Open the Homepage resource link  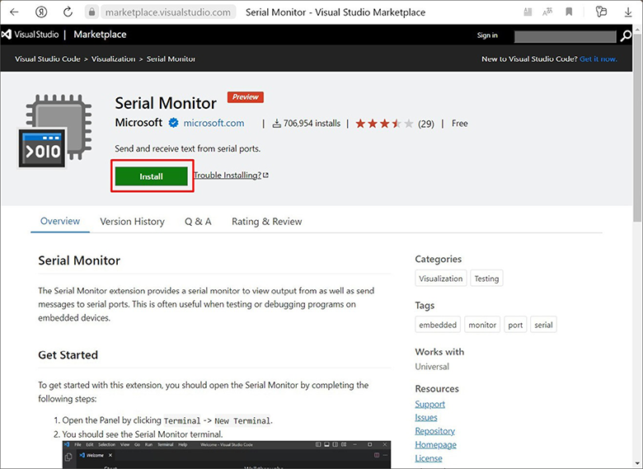click(x=435, y=444)
